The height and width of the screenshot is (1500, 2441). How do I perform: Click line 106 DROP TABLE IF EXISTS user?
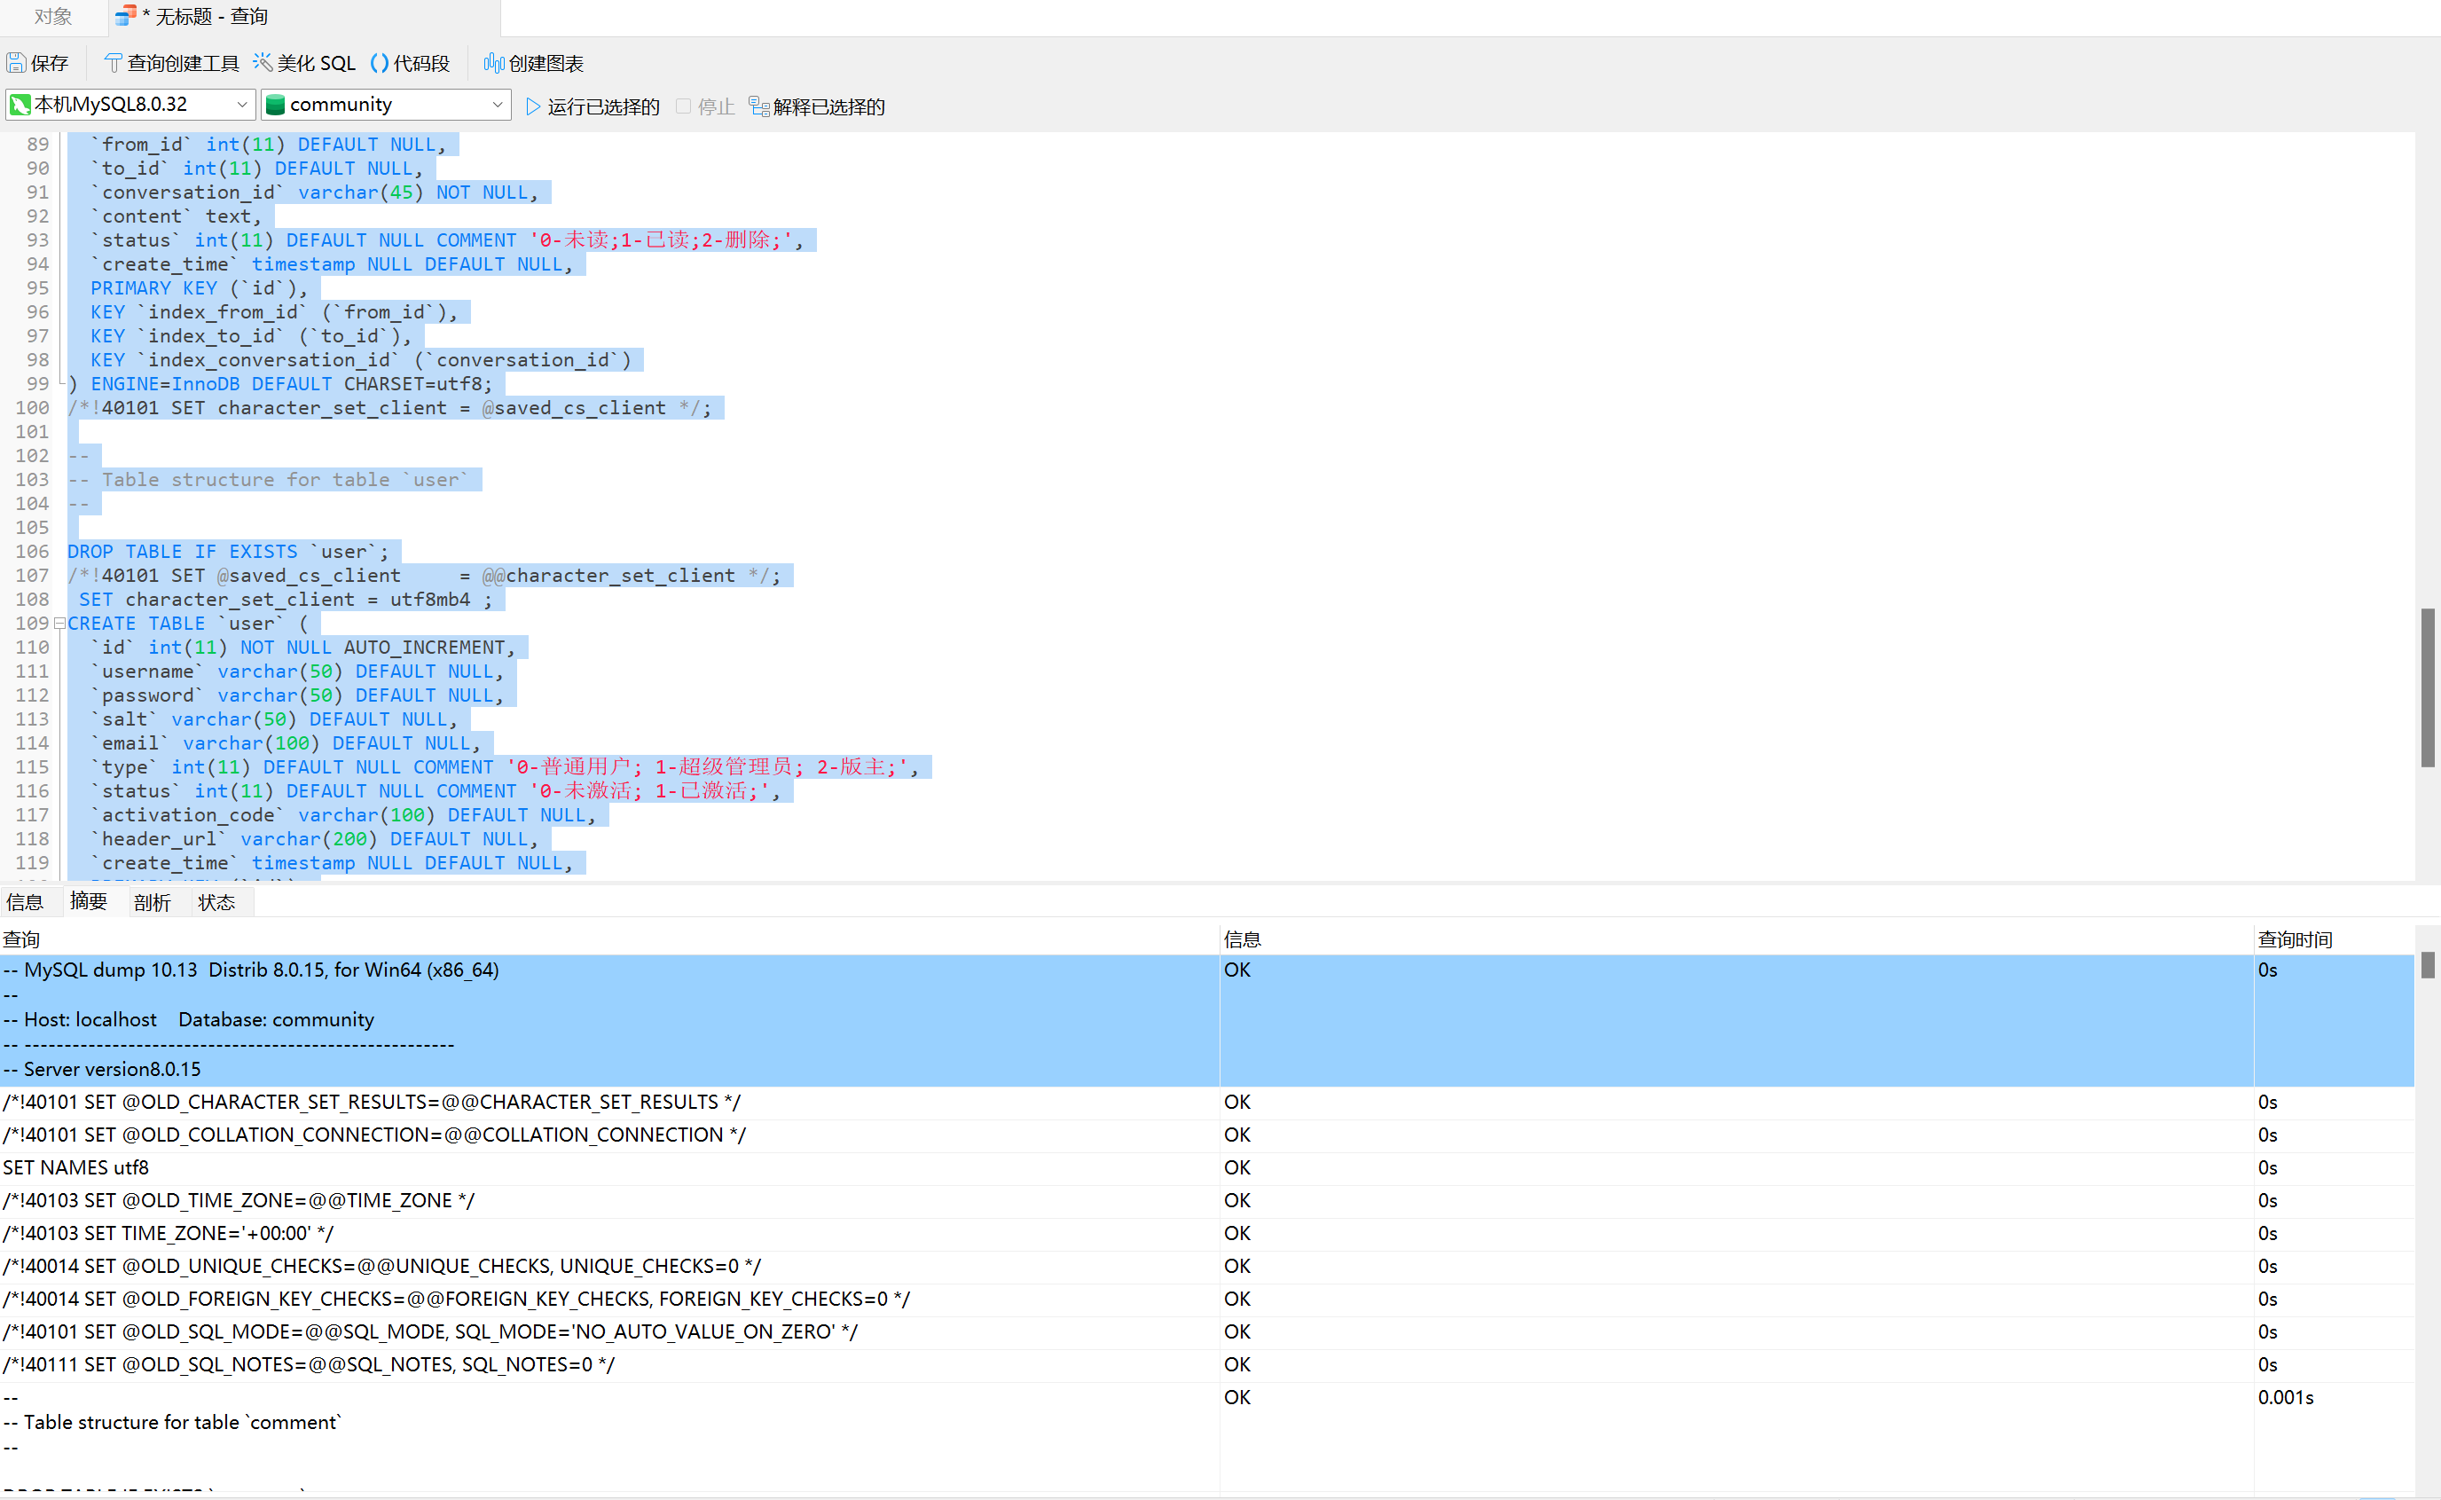(x=228, y=552)
